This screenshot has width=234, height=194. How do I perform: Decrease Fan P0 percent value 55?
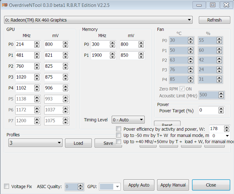[x=219, y=42]
